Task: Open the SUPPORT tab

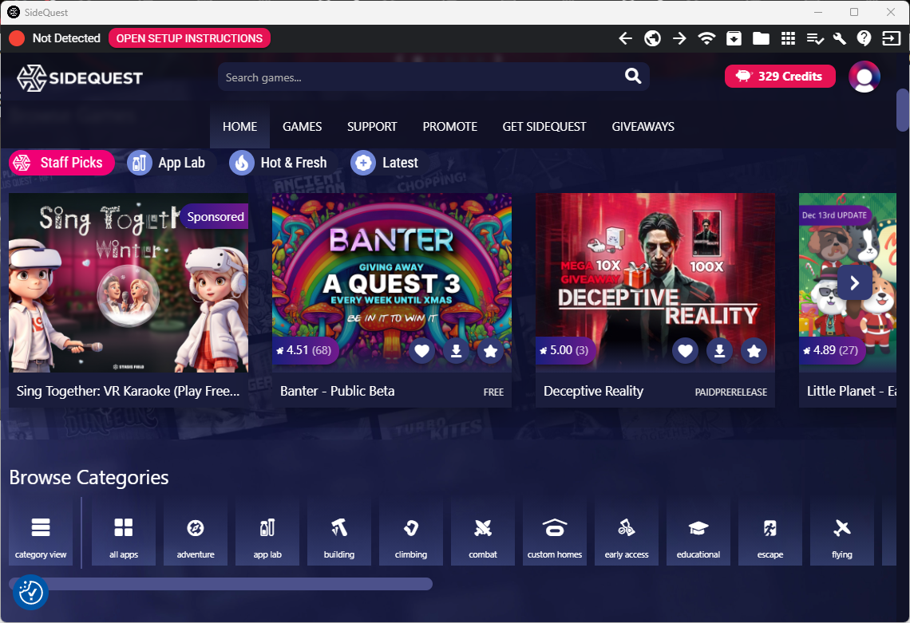Action: pos(372,127)
